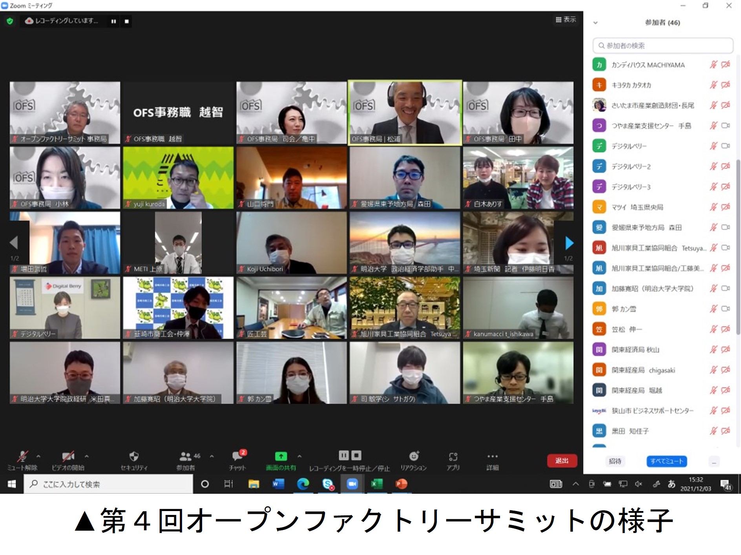The image size is (741, 555).
Task: Toggle microphone with ミュート解除 button
Action: [22, 456]
